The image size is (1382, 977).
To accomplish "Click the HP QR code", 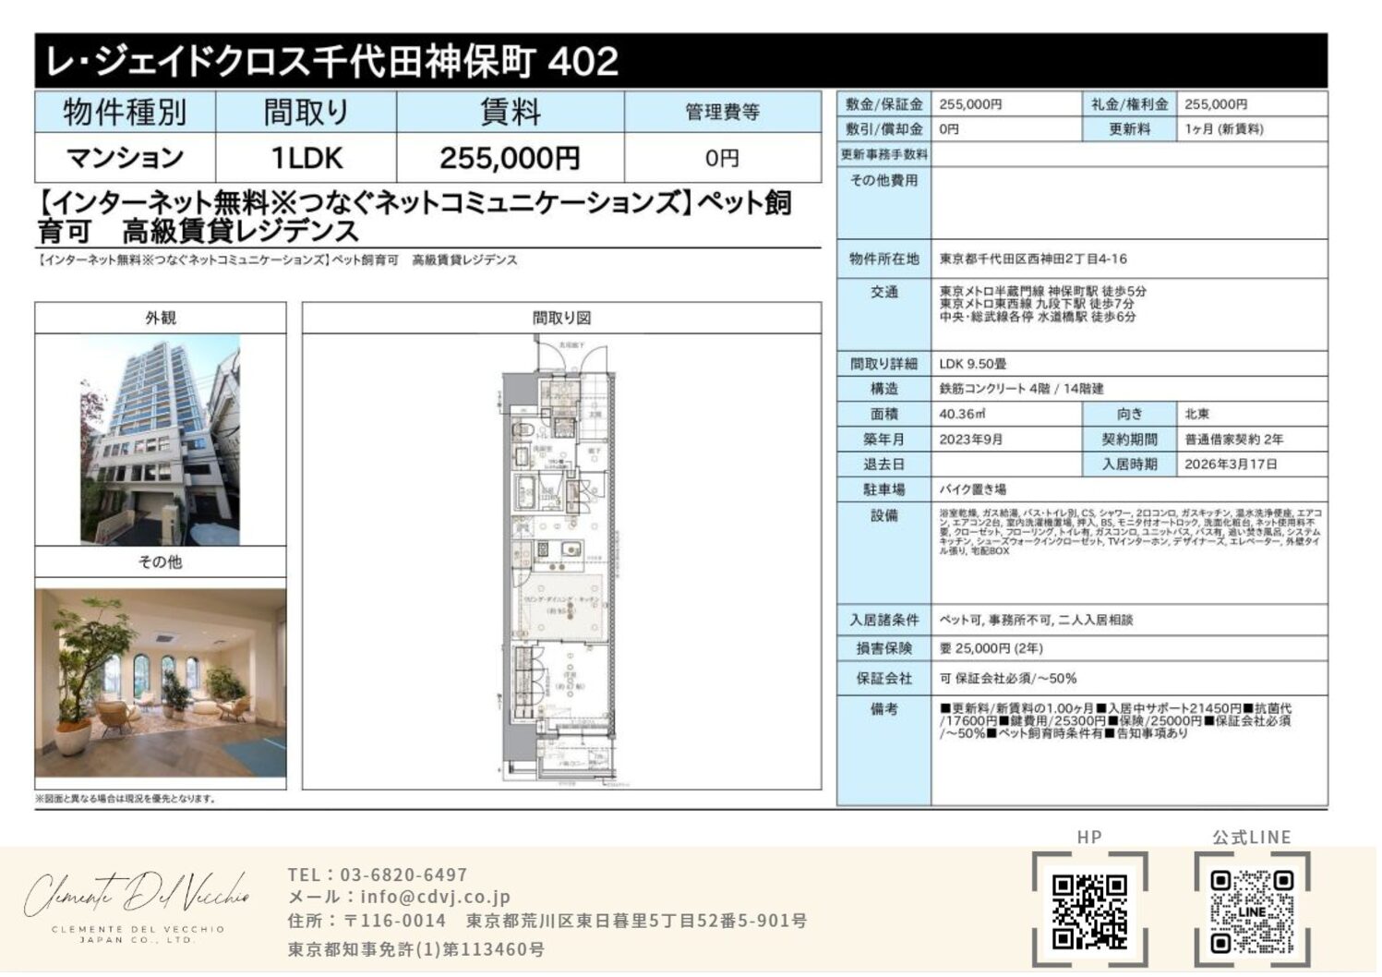I will point(1089,911).
